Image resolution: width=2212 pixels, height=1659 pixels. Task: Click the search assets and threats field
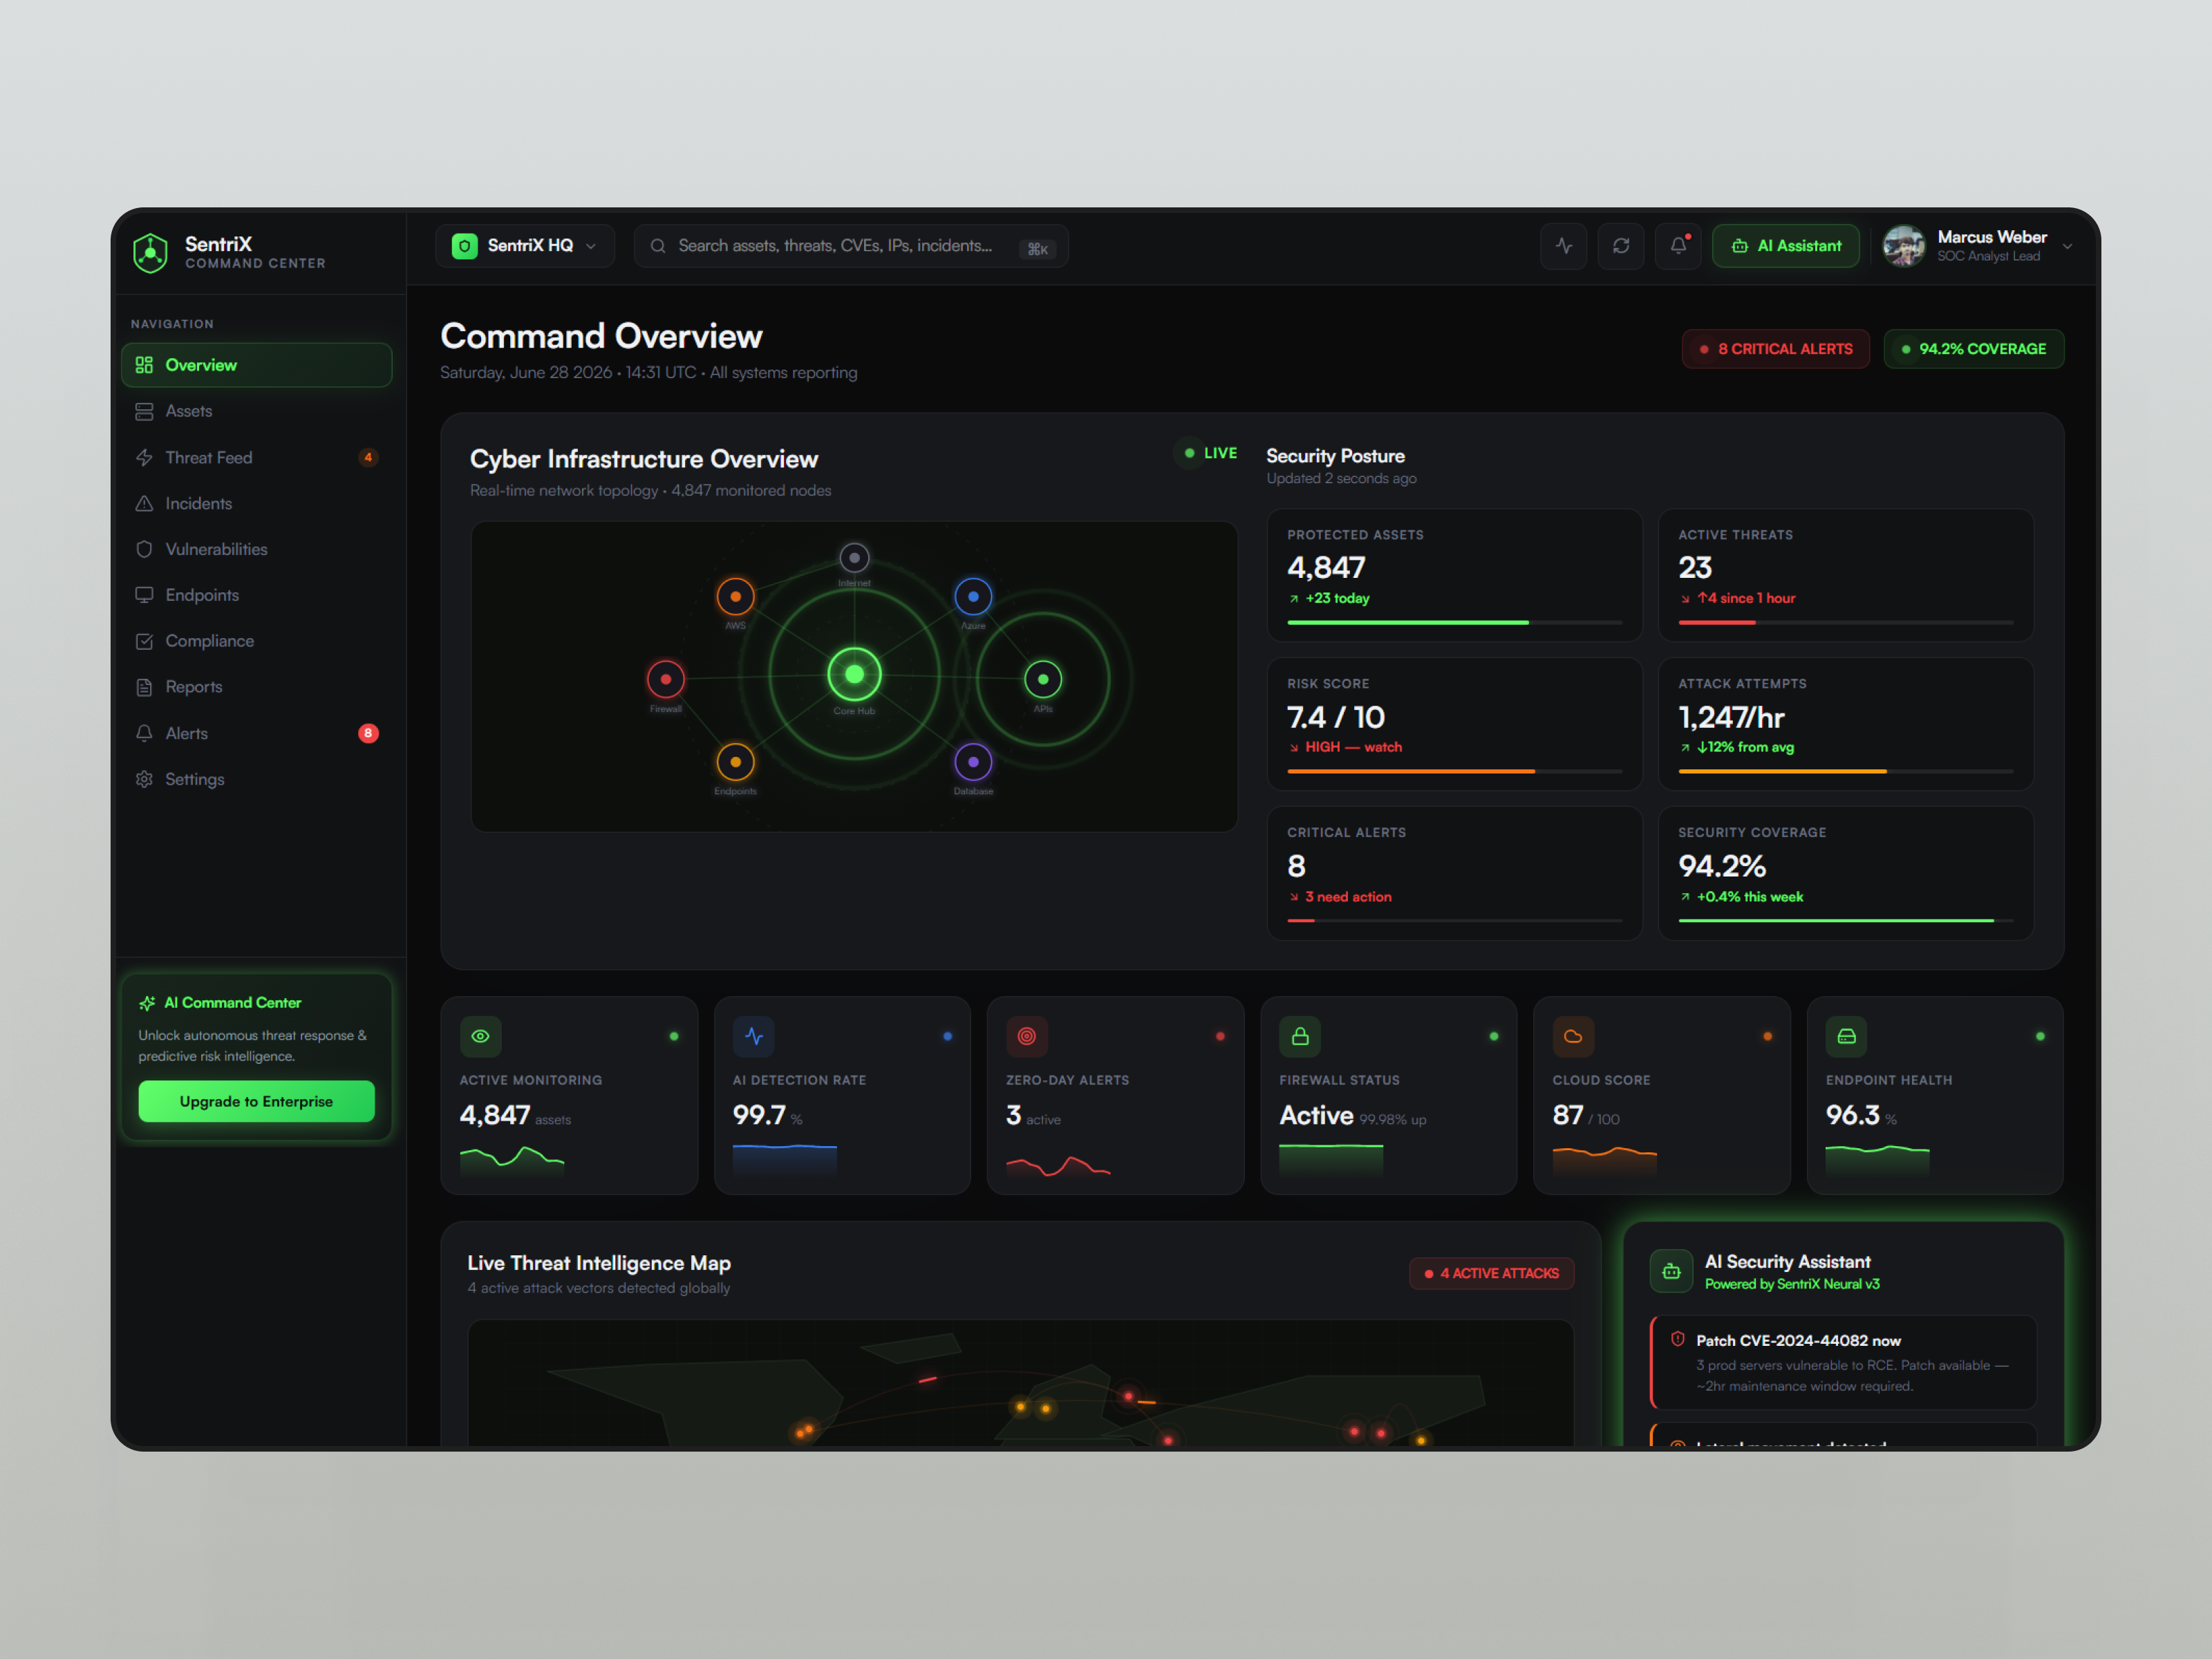point(851,246)
